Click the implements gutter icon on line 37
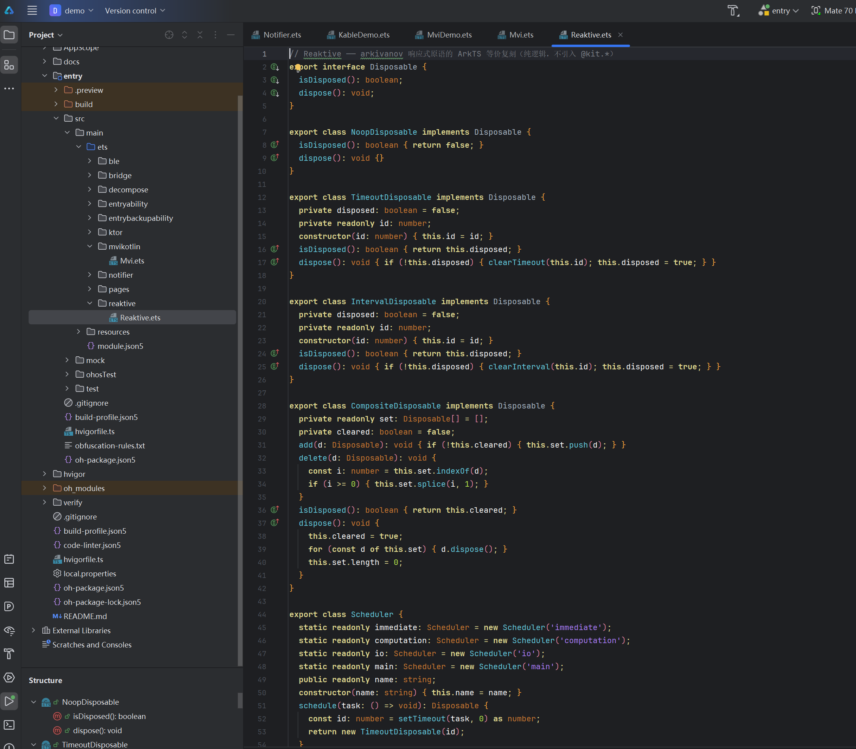Image resolution: width=856 pixels, height=749 pixels. pos(275,523)
